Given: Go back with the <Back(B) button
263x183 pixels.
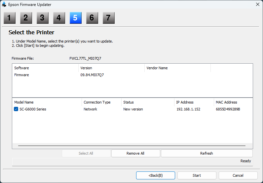Looking at the screenshot, I should pyautogui.click(x=156, y=175).
